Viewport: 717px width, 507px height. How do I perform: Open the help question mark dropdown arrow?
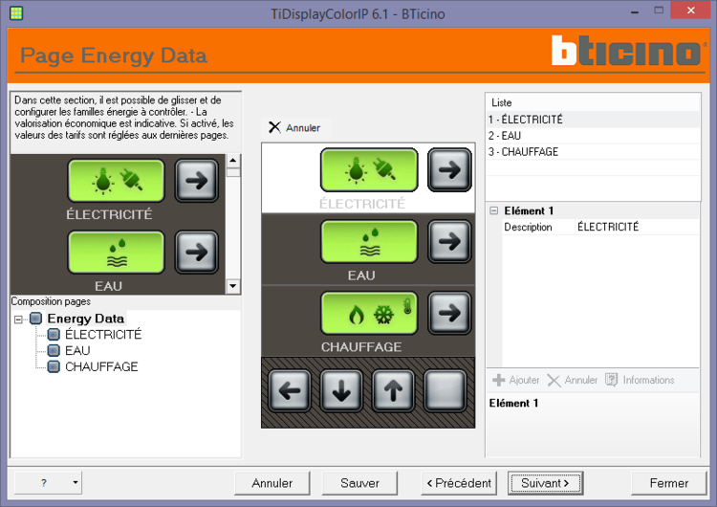(75, 482)
